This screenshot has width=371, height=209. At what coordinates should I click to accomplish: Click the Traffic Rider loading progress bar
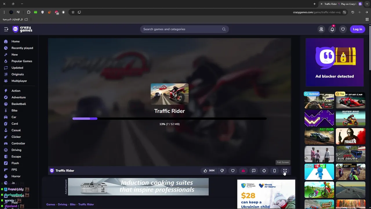[x=169, y=118]
